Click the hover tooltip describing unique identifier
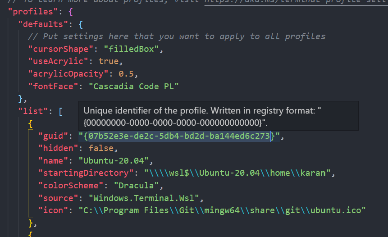 (x=218, y=116)
